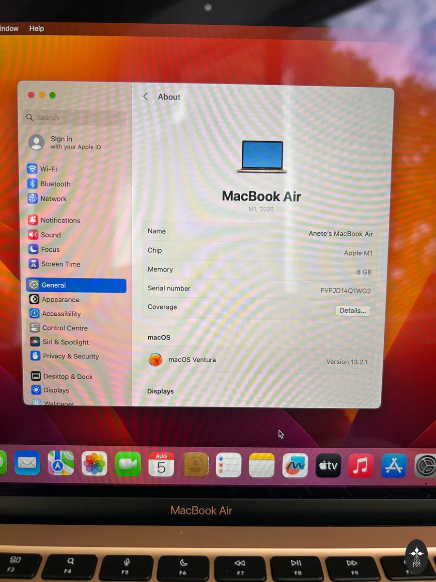
Task: Open Focus settings in sidebar
Action: point(44,249)
